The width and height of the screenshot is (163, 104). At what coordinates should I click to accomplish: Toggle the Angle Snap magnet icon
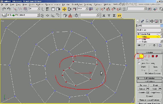(x=108, y=9)
